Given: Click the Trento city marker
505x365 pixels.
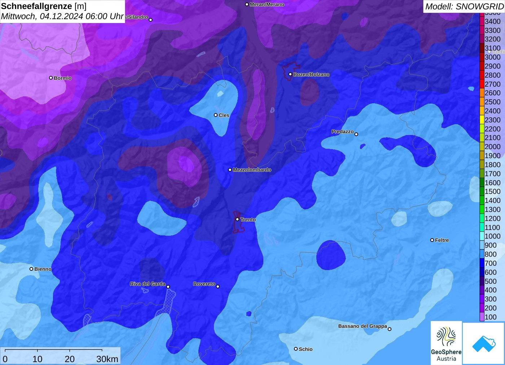Looking at the screenshot, I should pos(237,219).
